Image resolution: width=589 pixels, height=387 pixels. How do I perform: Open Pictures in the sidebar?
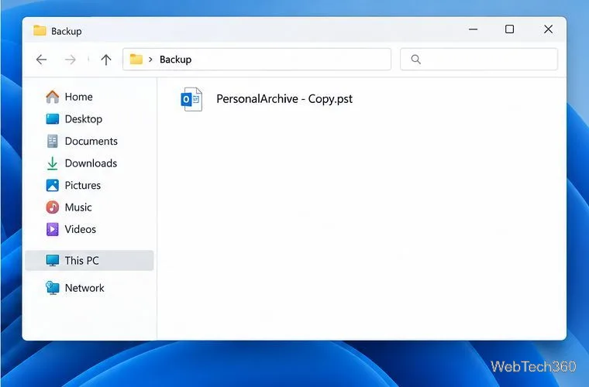coord(83,185)
